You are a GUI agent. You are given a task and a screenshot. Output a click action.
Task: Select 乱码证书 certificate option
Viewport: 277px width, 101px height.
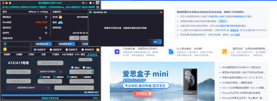point(67,50)
